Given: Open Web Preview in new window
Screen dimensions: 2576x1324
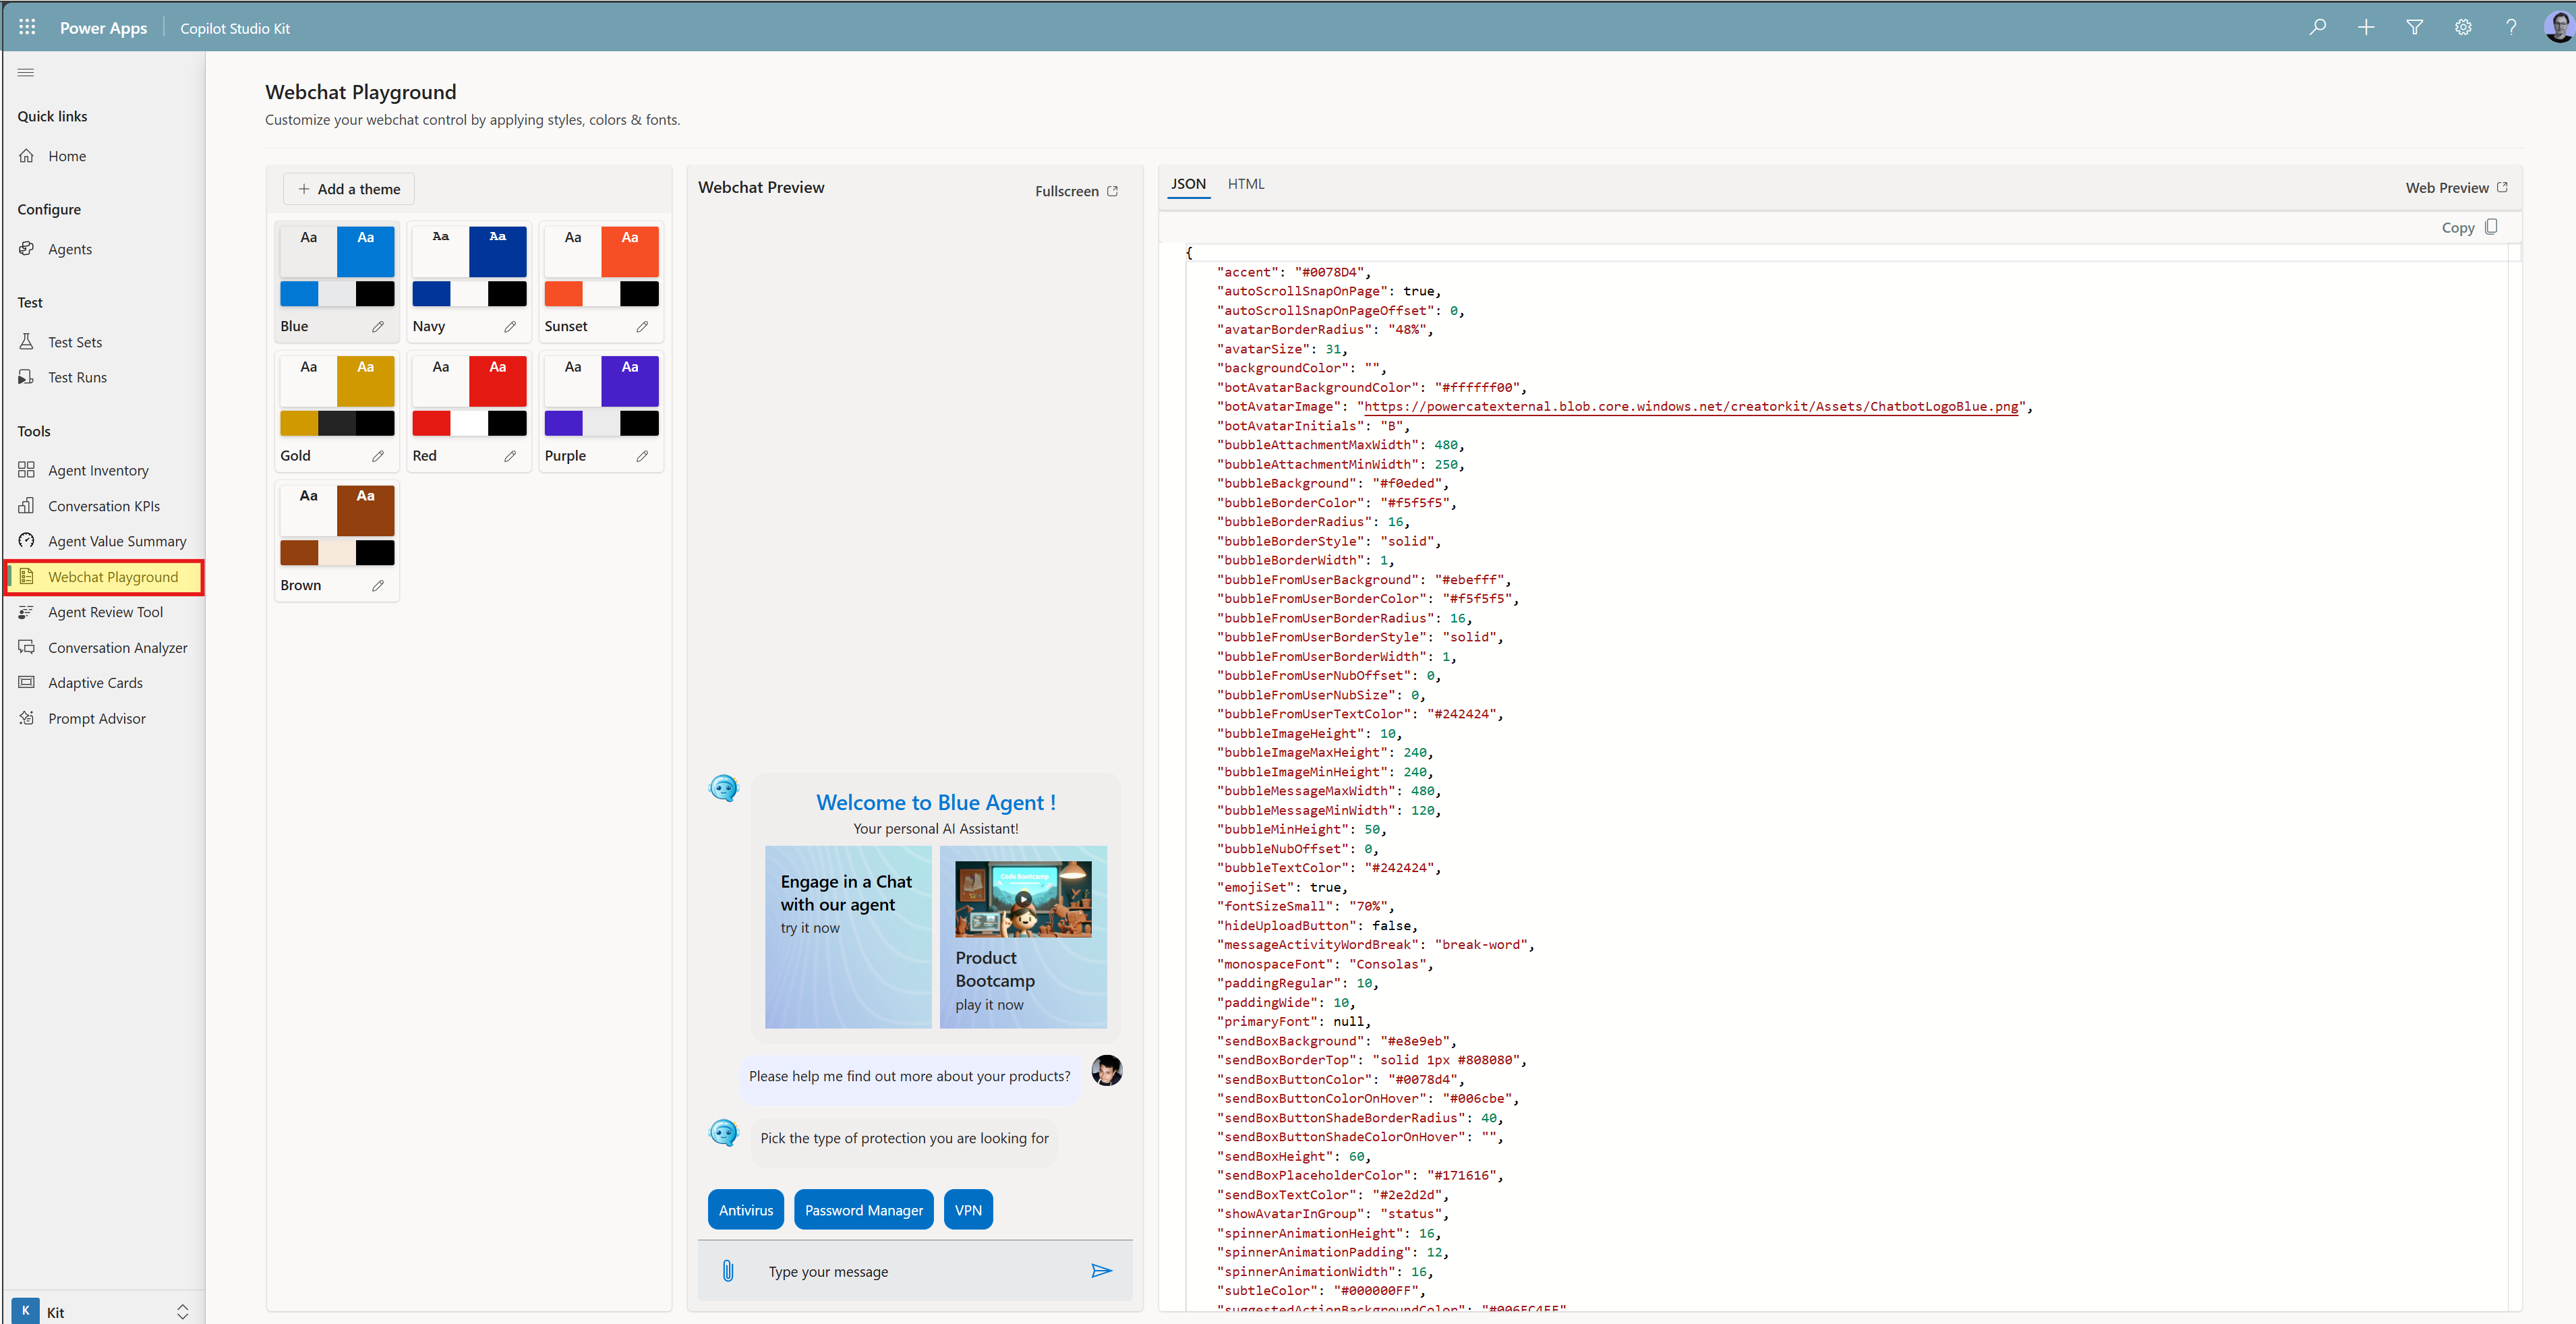Looking at the screenshot, I should point(2456,188).
